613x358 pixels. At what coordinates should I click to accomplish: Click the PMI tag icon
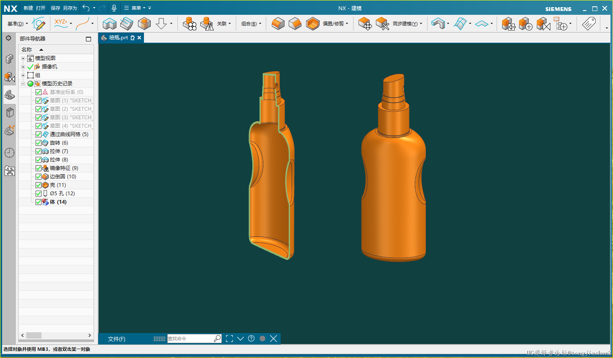(588, 24)
